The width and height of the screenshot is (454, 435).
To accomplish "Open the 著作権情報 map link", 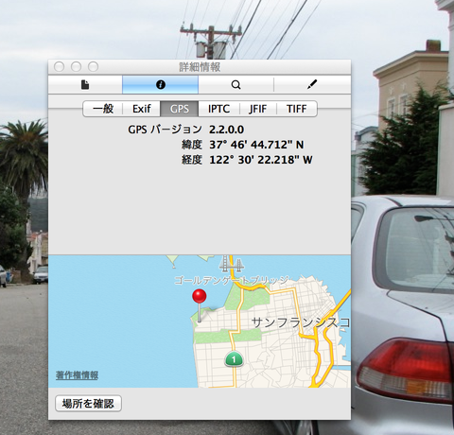I will pyautogui.click(x=77, y=375).
